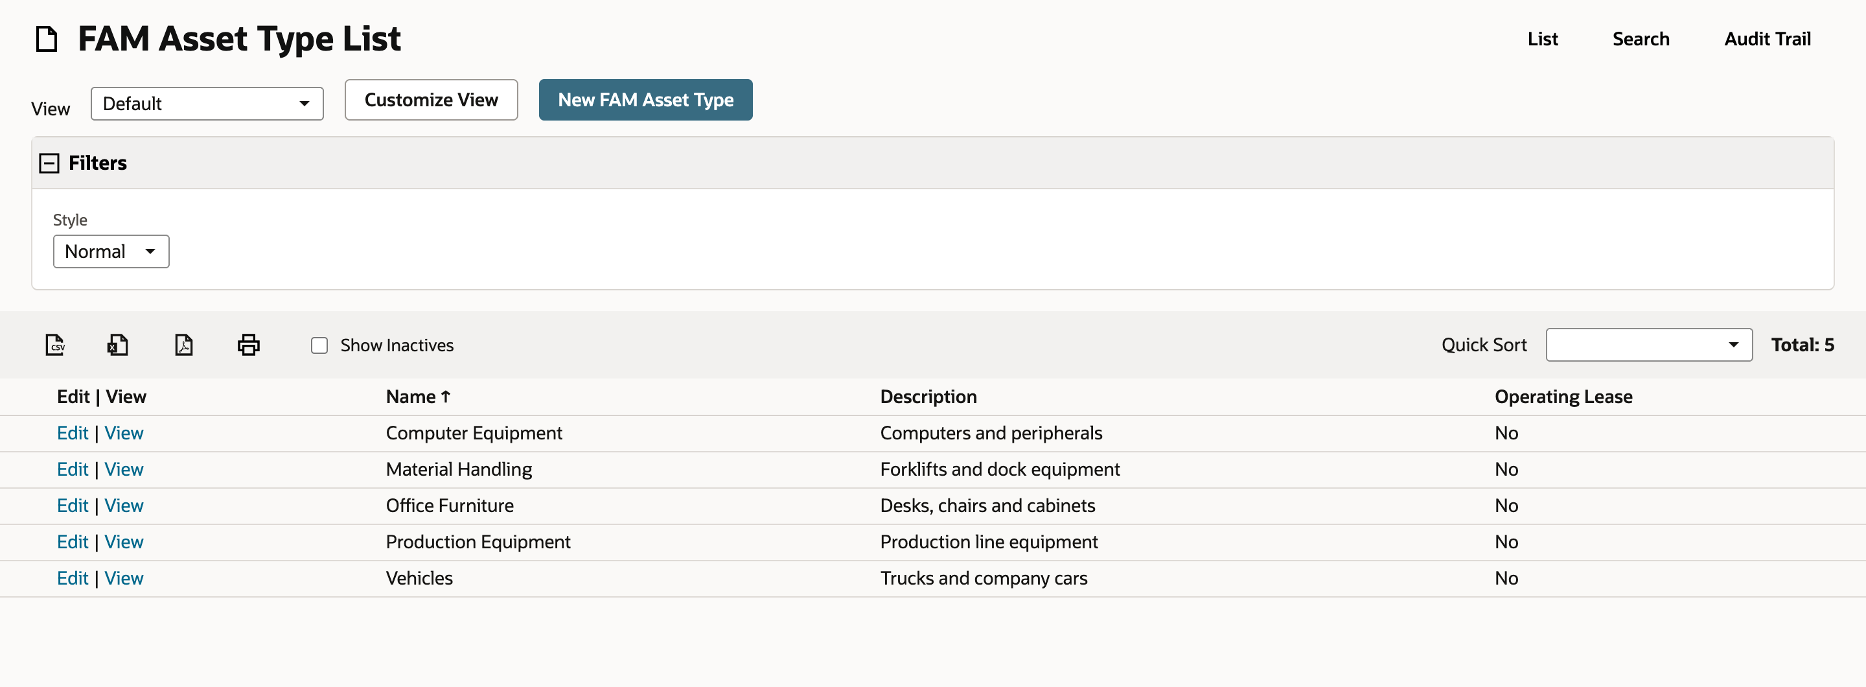Viewport: 1866px width, 687px height.
Task: Select the 'Production Equipment' name cell
Action: coord(478,542)
